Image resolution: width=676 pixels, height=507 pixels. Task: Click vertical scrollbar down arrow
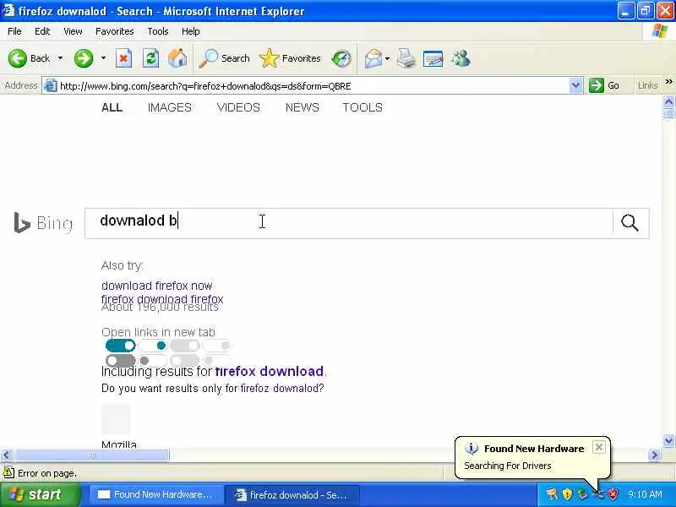tap(668, 440)
